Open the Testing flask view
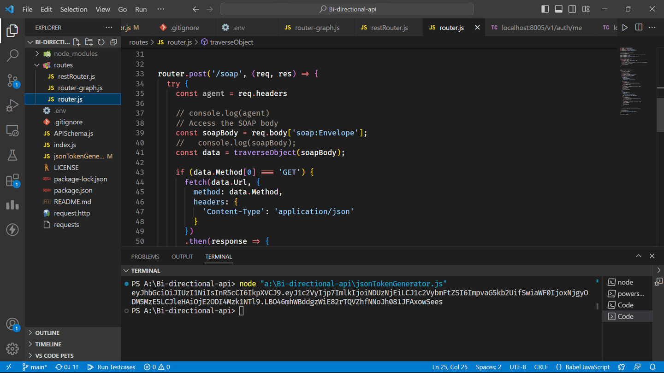The image size is (664, 373). (12, 155)
